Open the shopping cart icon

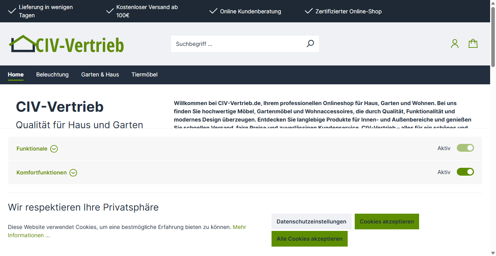(x=473, y=43)
